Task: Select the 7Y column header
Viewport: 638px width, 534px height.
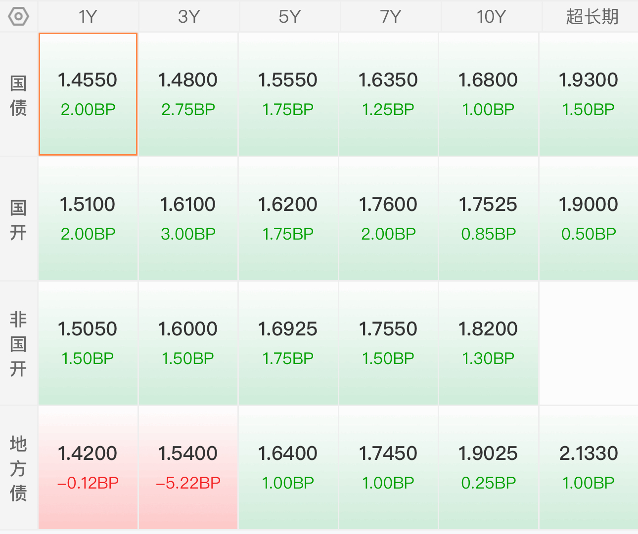Action: coord(390,17)
